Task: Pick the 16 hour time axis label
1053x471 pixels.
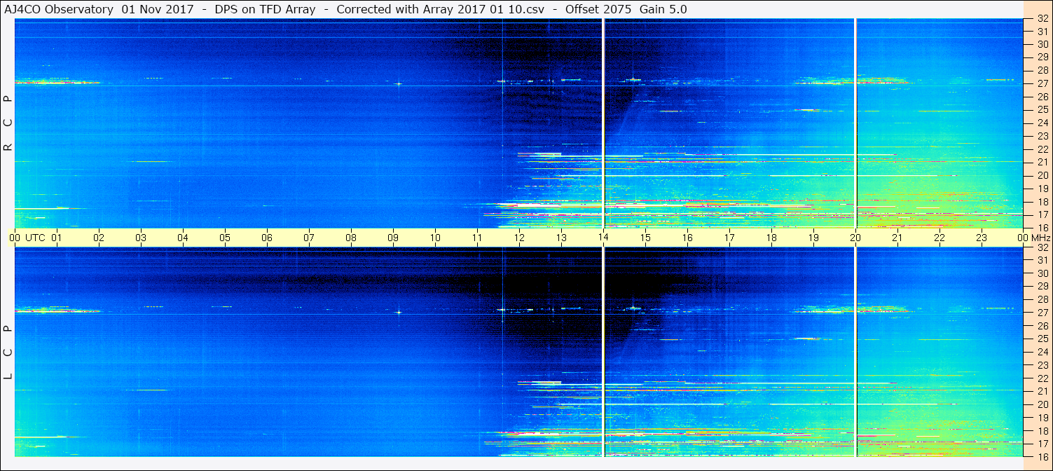Action: coord(687,238)
